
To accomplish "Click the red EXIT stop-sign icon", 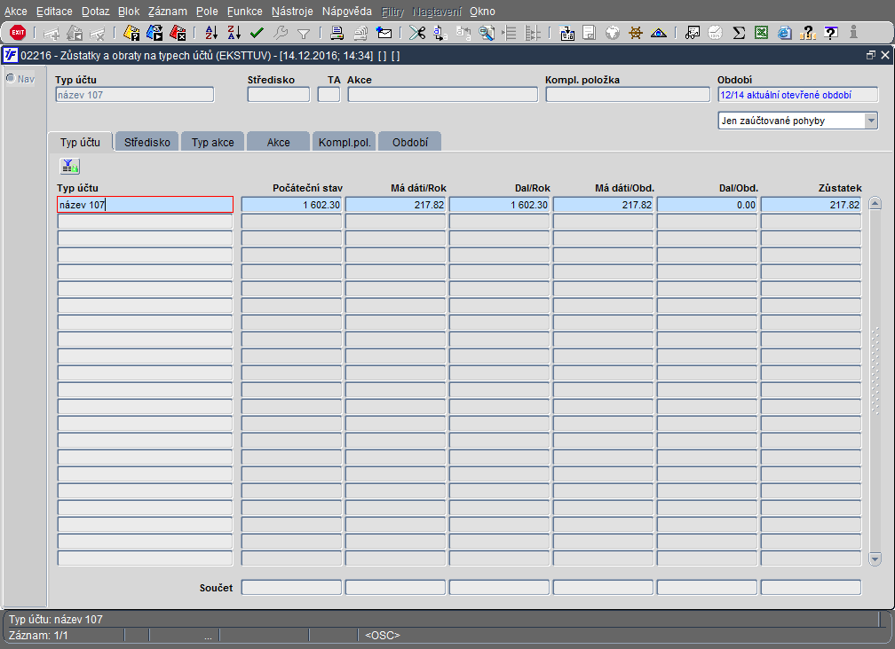I will click(x=18, y=33).
